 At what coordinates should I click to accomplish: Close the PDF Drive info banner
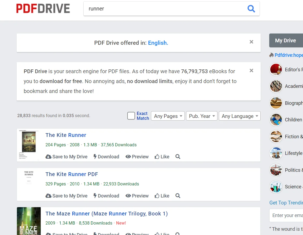point(251,70)
